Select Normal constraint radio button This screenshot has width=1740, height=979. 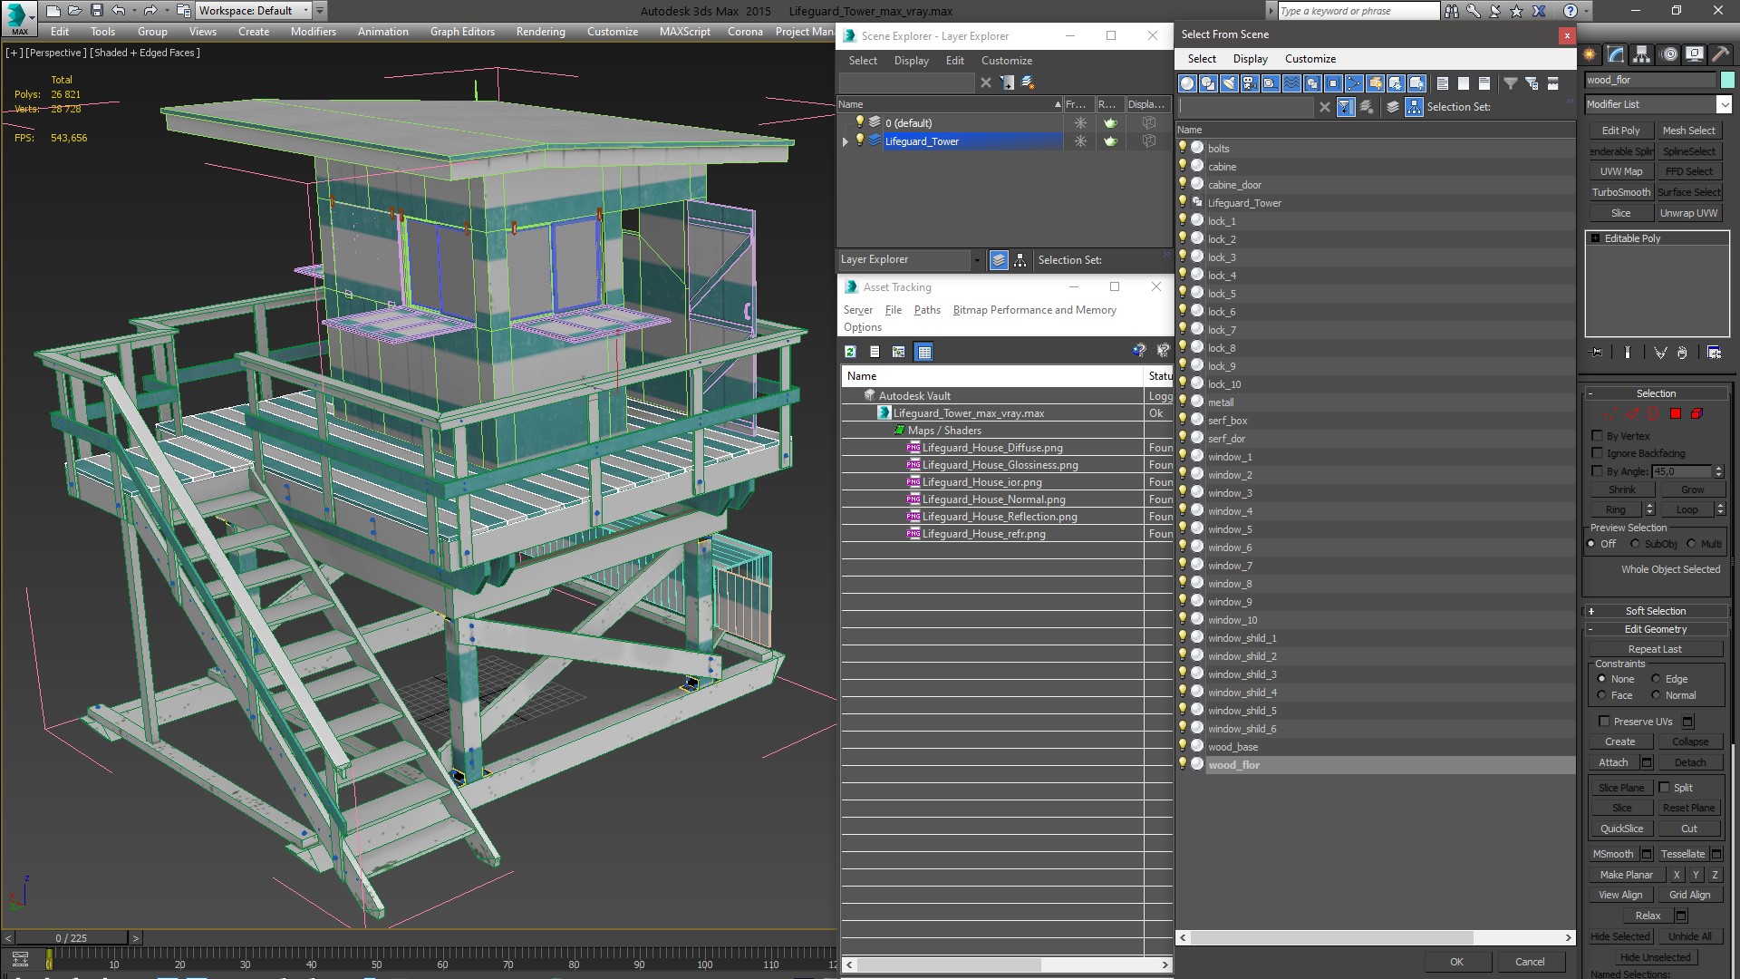tap(1656, 695)
